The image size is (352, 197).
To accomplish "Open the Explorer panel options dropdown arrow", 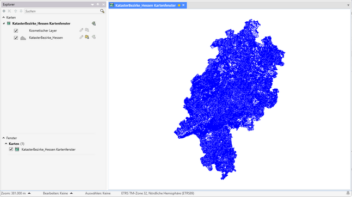I will click(92, 4).
